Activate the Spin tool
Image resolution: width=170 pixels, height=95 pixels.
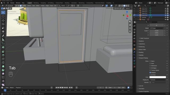(3, 70)
